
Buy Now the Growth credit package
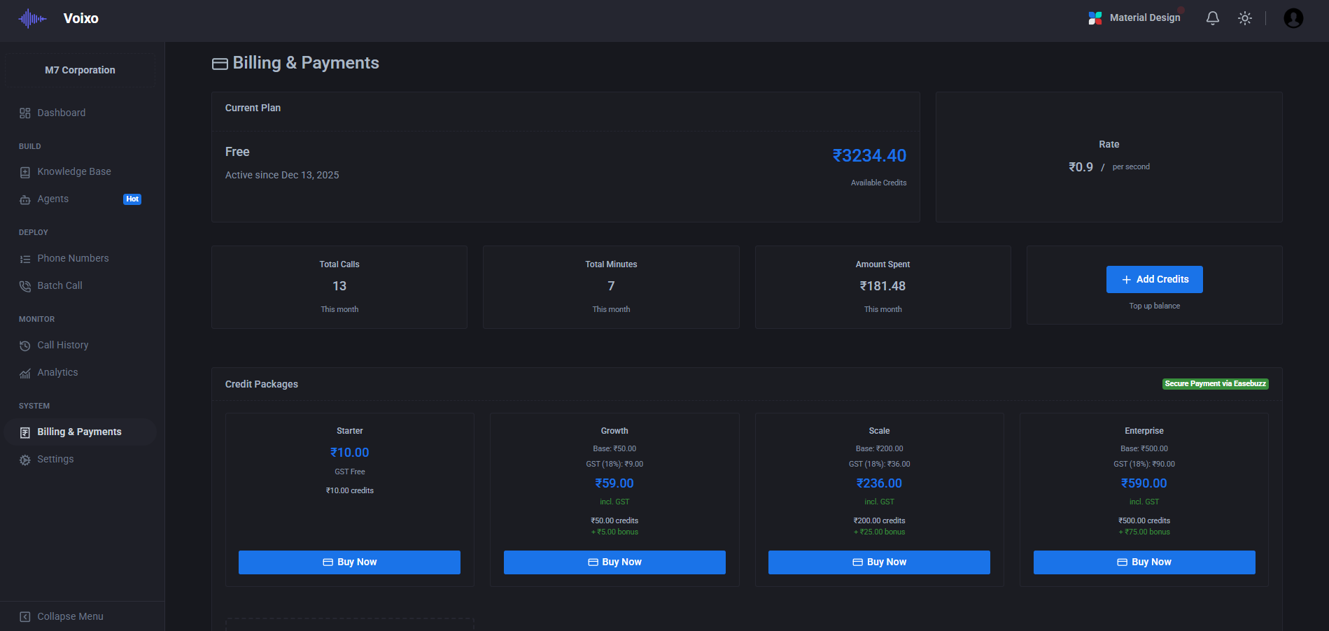click(614, 562)
